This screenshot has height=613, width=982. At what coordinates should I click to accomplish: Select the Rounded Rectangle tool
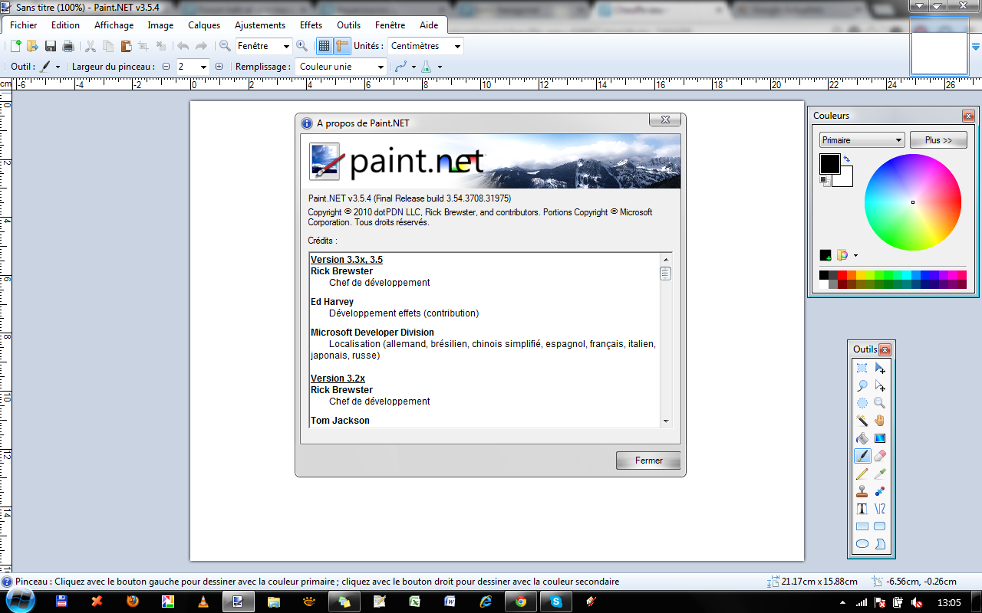point(880,526)
